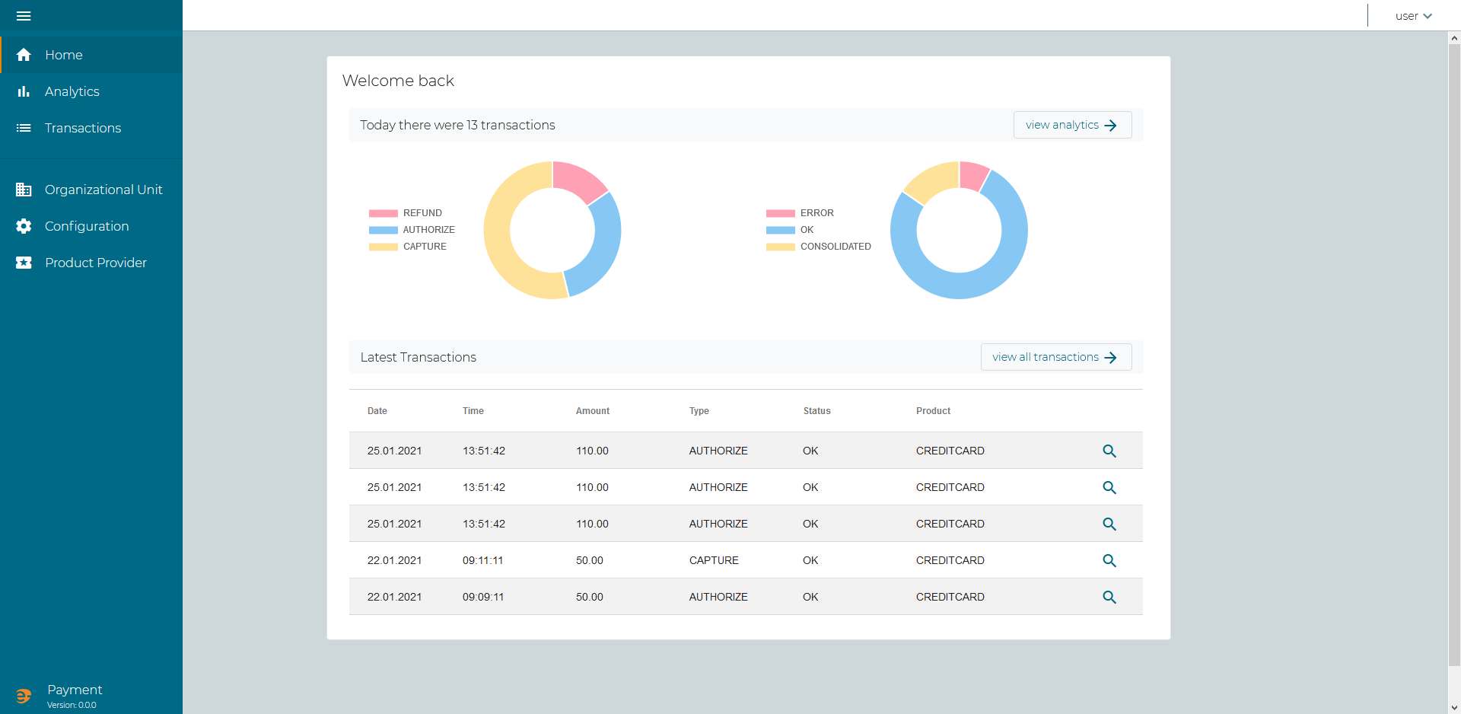This screenshot has height=714, width=1461.
Task: Click the Organizational Unit building icon
Action: tap(24, 190)
